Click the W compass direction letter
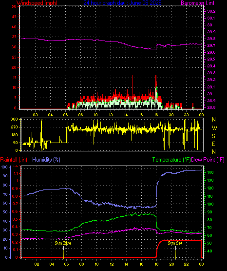The height and width of the screenshot is (271, 227). [x=214, y=128]
